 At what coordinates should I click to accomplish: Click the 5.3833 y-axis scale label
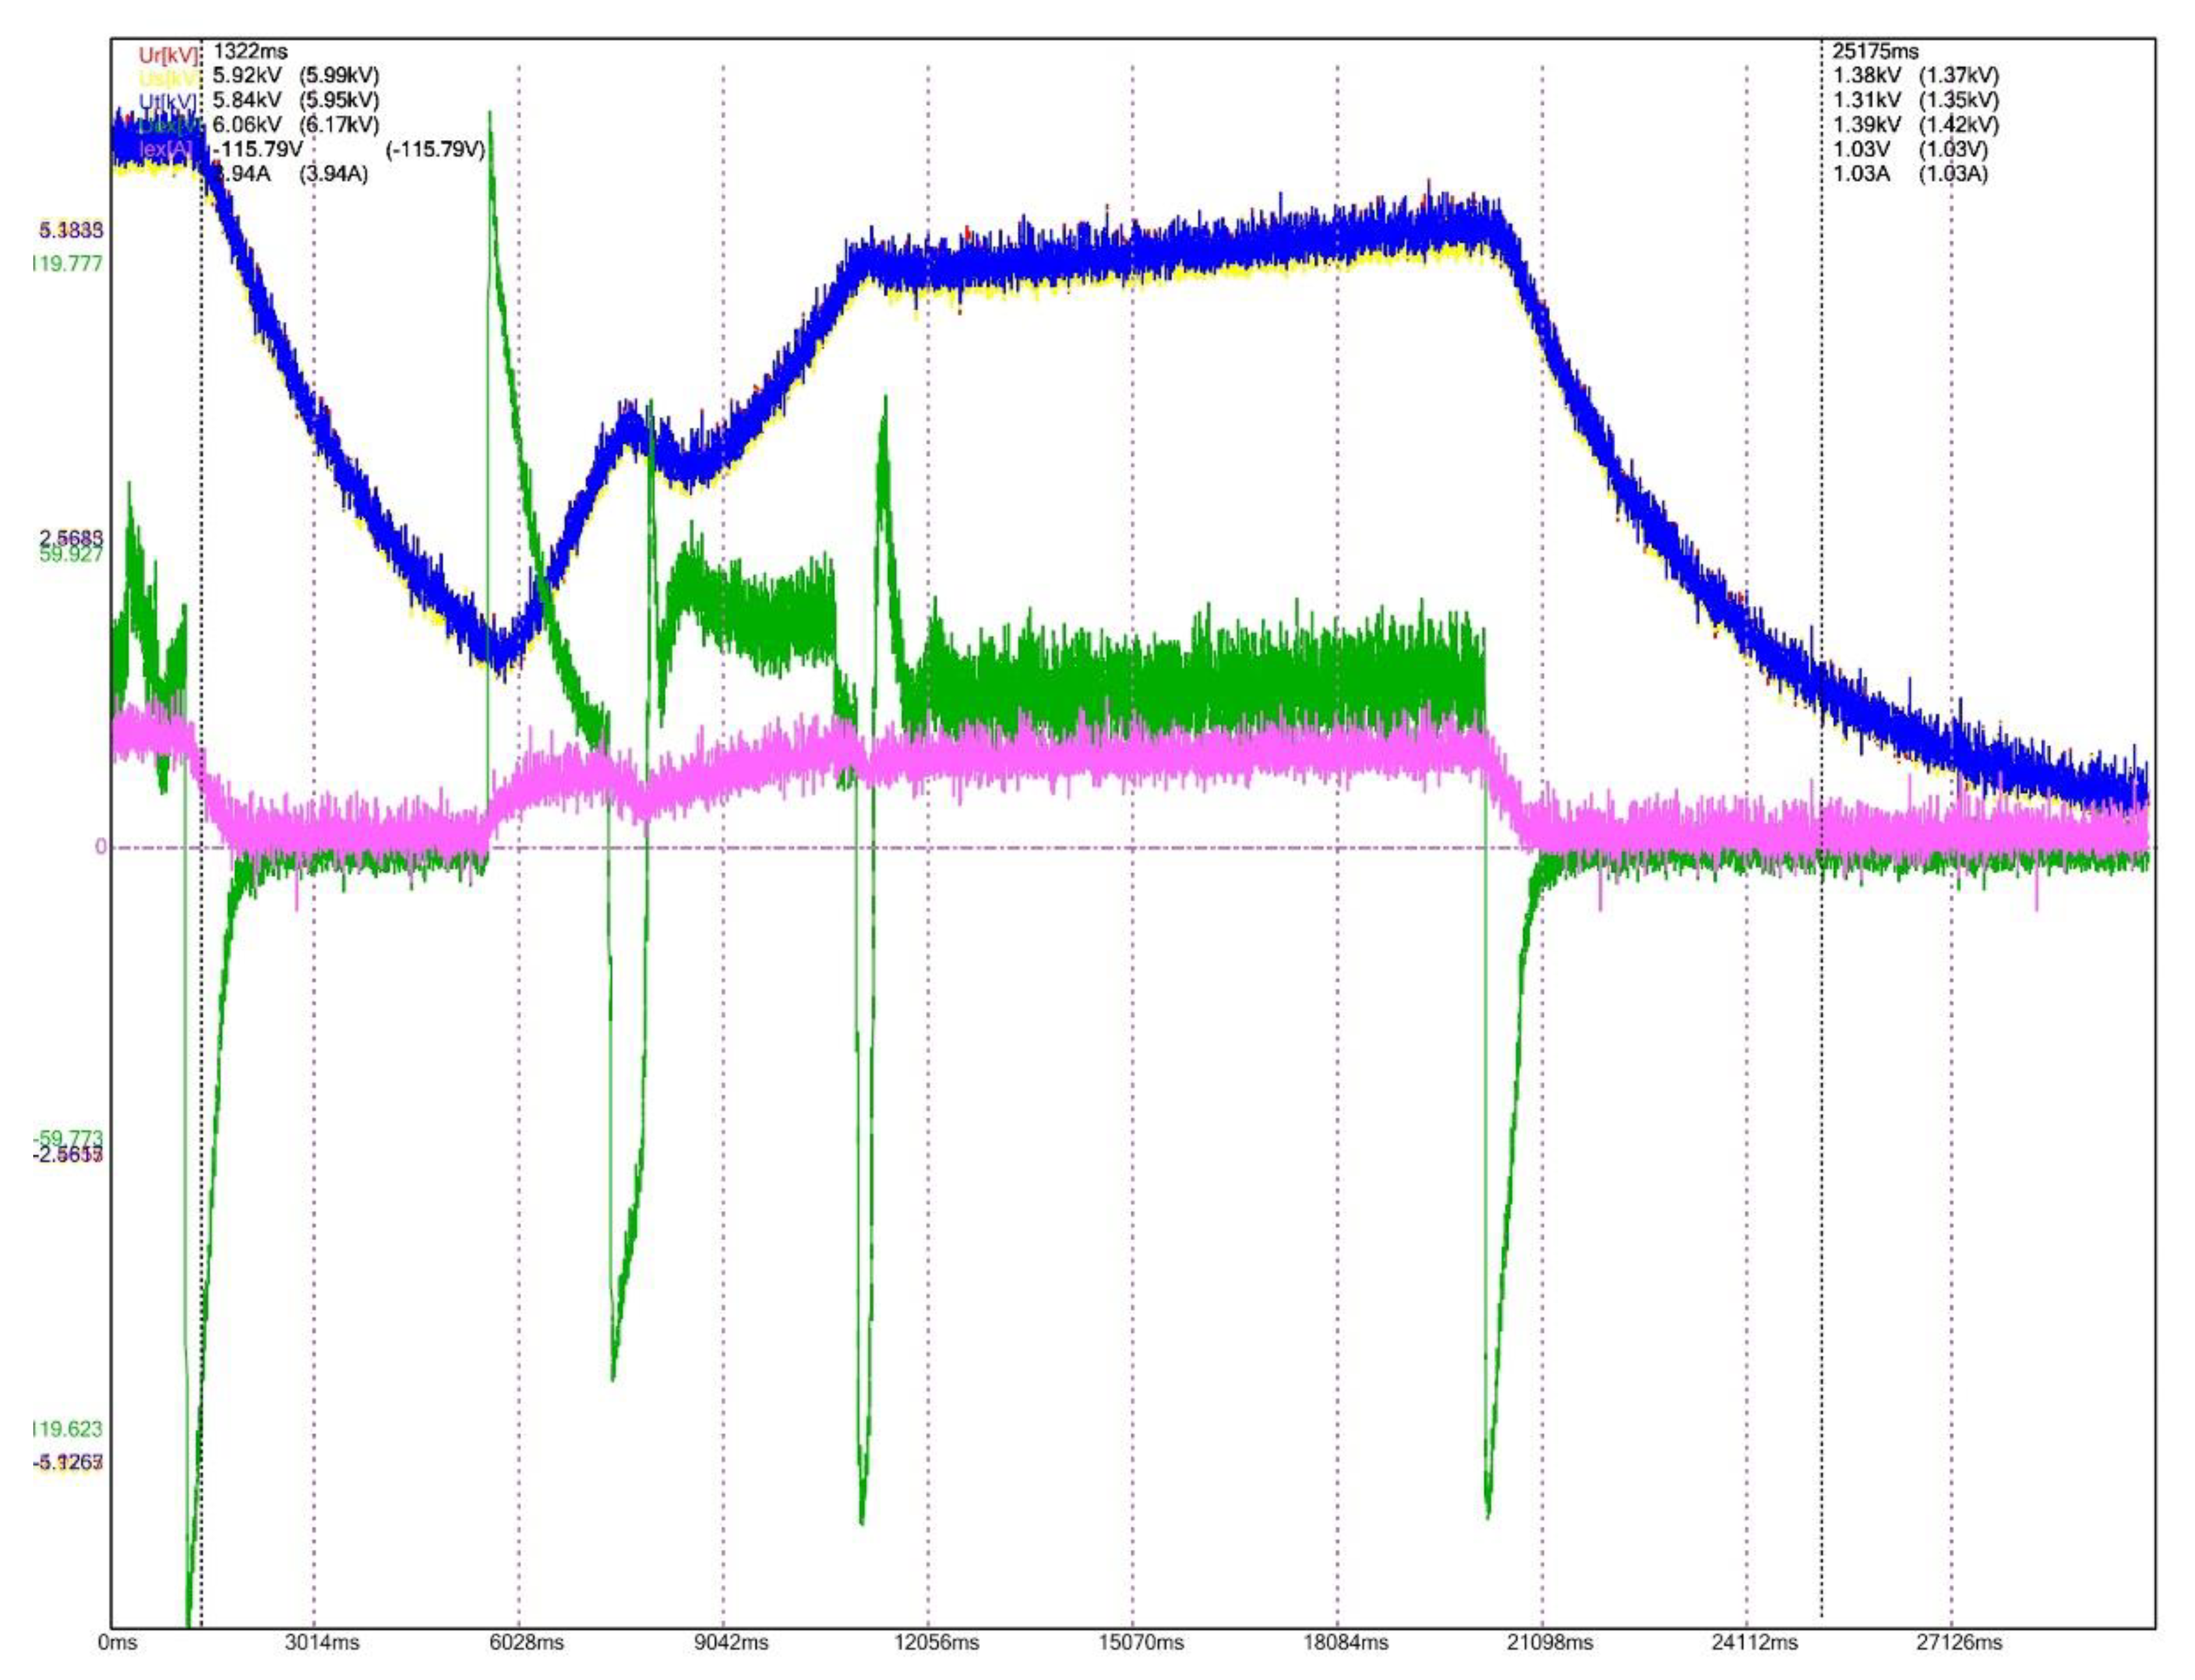70,230
